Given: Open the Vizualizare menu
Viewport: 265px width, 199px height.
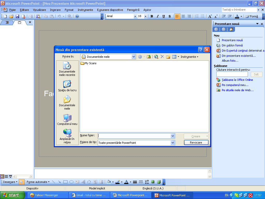Looking at the screenshot, I should 39,10.
